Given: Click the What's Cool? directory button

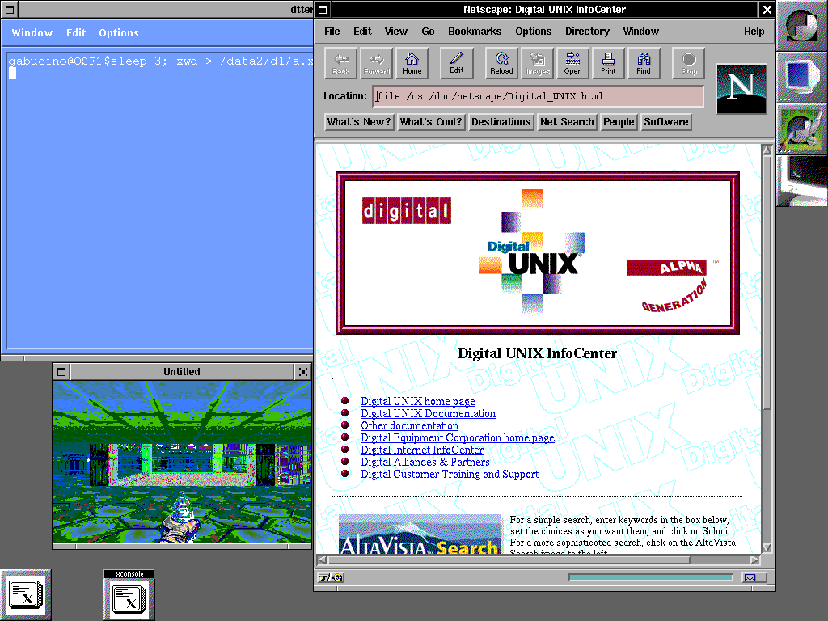Looking at the screenshot, I should [431, 122].
